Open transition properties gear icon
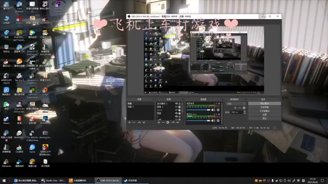Viewport: 328px width, 184px height. [x=244, y=108]
